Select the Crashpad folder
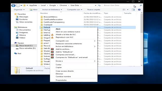 point(48,25)
